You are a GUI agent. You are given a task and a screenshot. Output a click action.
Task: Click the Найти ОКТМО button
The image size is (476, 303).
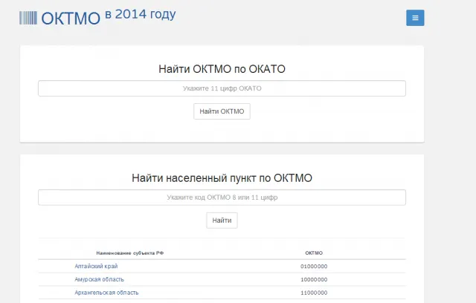222,111
